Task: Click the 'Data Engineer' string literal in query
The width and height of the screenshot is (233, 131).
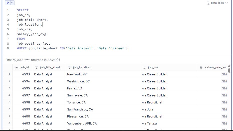Action: tap(111, 48)
